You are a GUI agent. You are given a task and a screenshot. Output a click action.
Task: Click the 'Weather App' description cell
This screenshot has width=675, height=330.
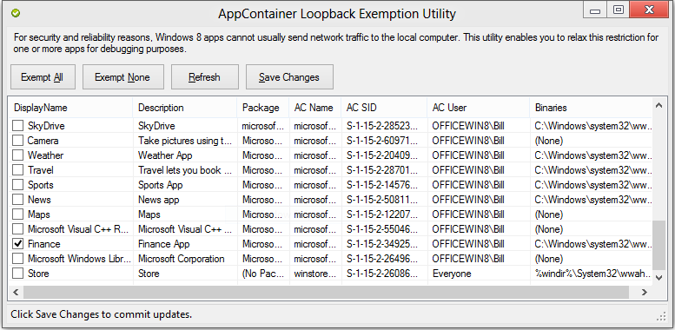point(185,155)
